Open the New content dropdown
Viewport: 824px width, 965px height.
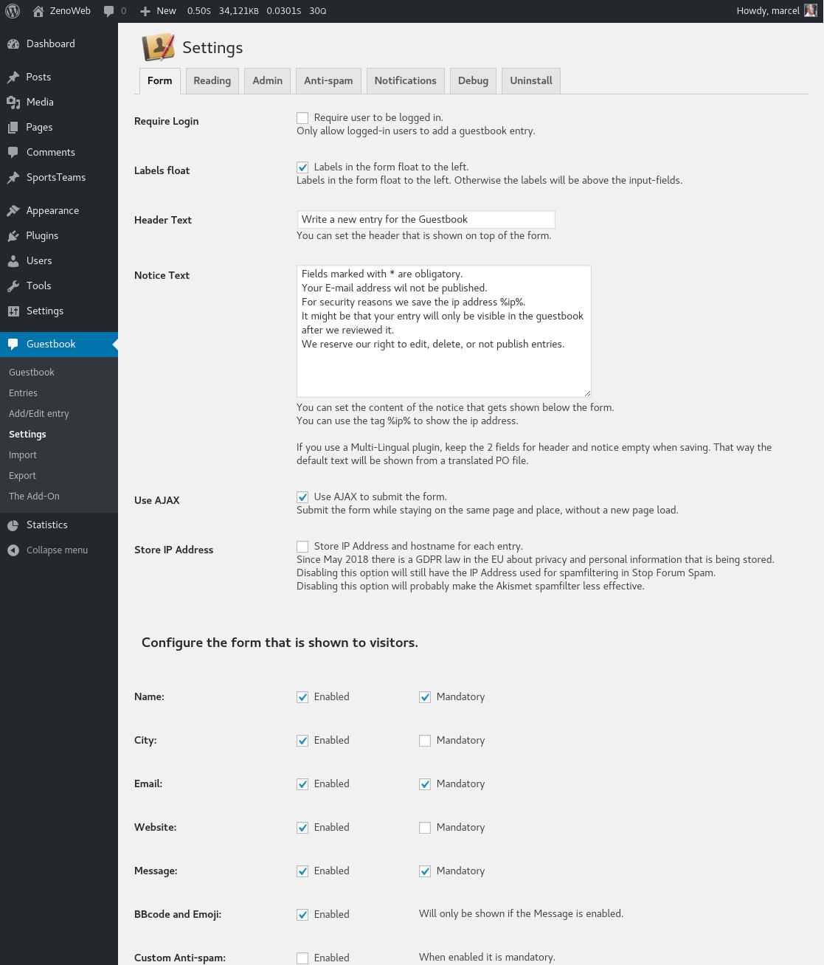(158, 11)
